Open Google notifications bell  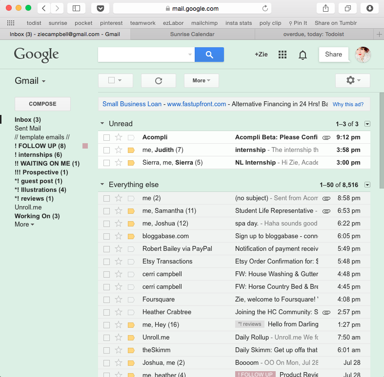[x=303, y=55]
